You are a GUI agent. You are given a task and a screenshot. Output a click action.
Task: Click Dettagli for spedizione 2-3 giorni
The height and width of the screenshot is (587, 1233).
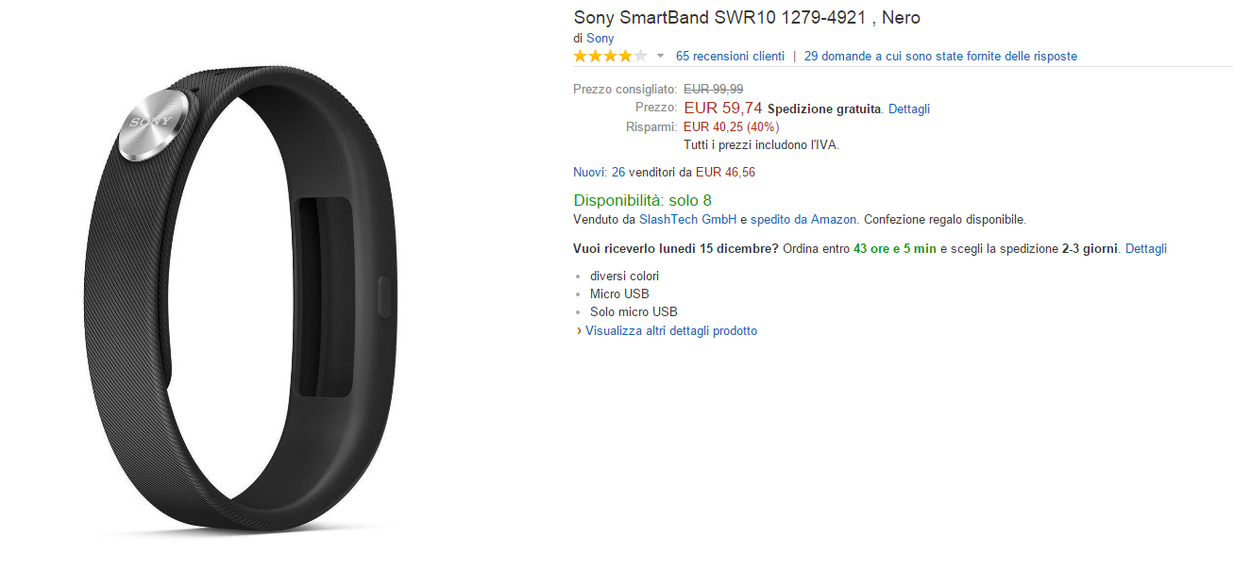[1145, 248]
